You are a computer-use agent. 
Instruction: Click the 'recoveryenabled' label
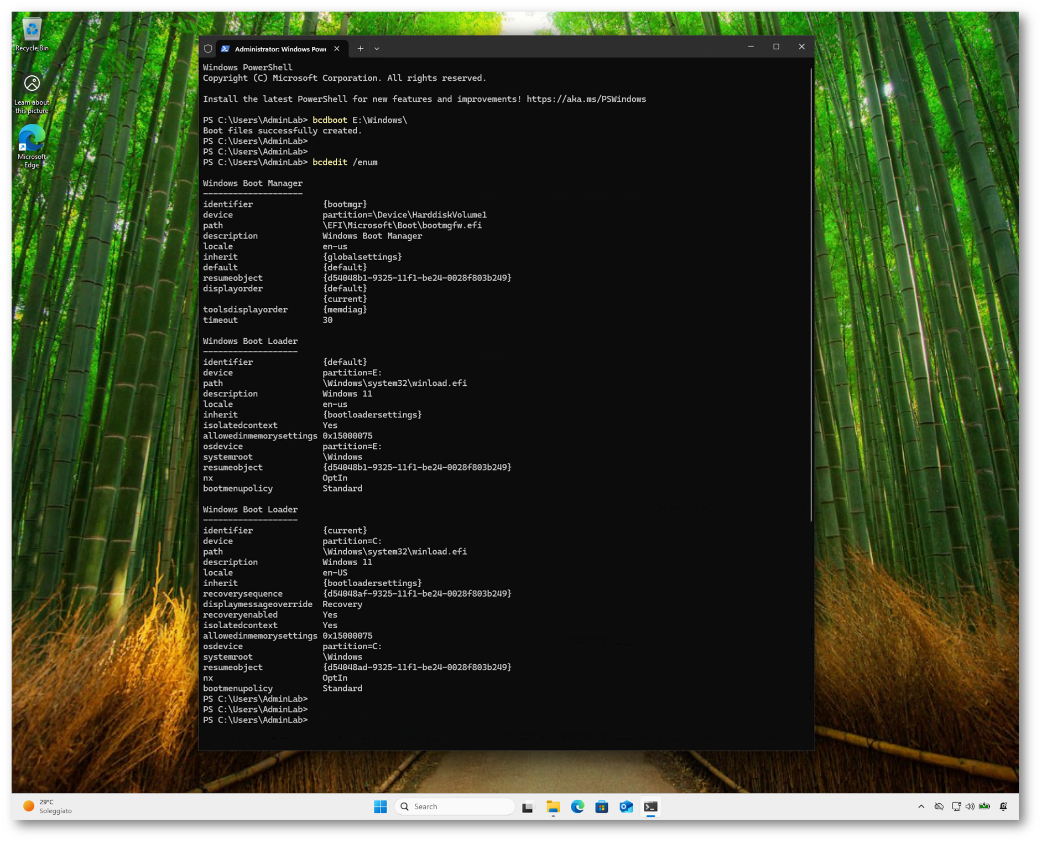point(240,614)
